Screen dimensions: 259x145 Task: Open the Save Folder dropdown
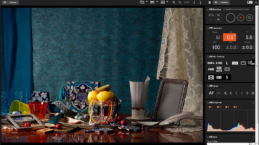tap(249, 144)
